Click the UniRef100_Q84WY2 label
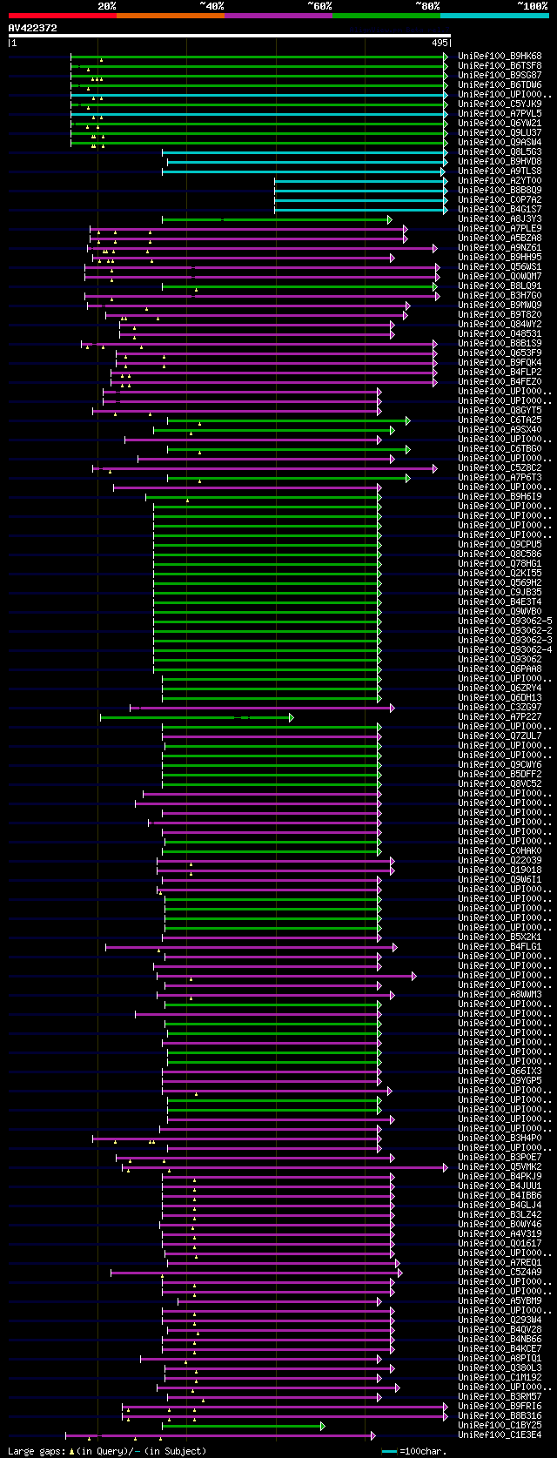Screen dimensions: 557x1458 500,325
